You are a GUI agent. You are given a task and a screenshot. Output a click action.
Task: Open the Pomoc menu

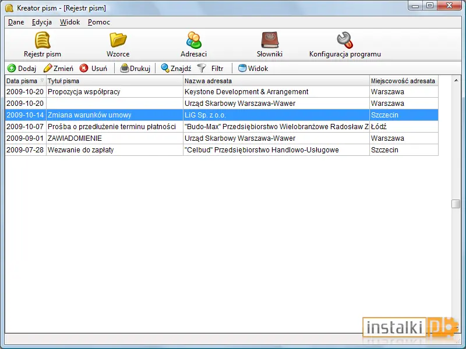(99, 22)
